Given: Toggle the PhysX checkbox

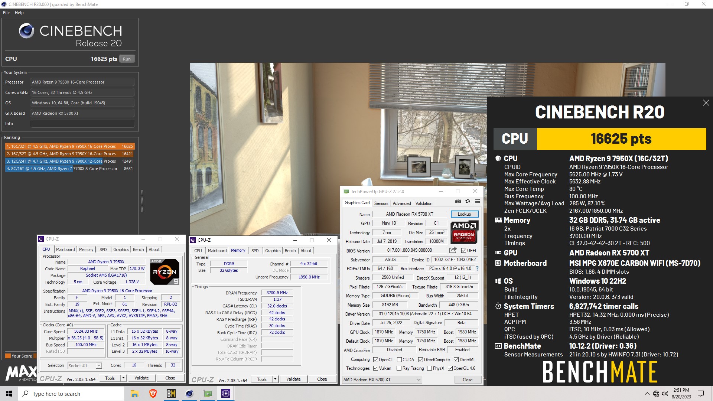Looking at the screenshot, I should pos(429,368).
